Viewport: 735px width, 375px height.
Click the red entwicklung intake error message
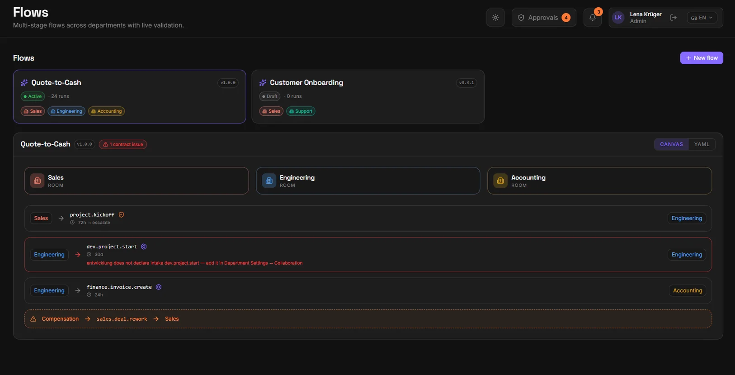pyautogui.click(x=195, y=263)
